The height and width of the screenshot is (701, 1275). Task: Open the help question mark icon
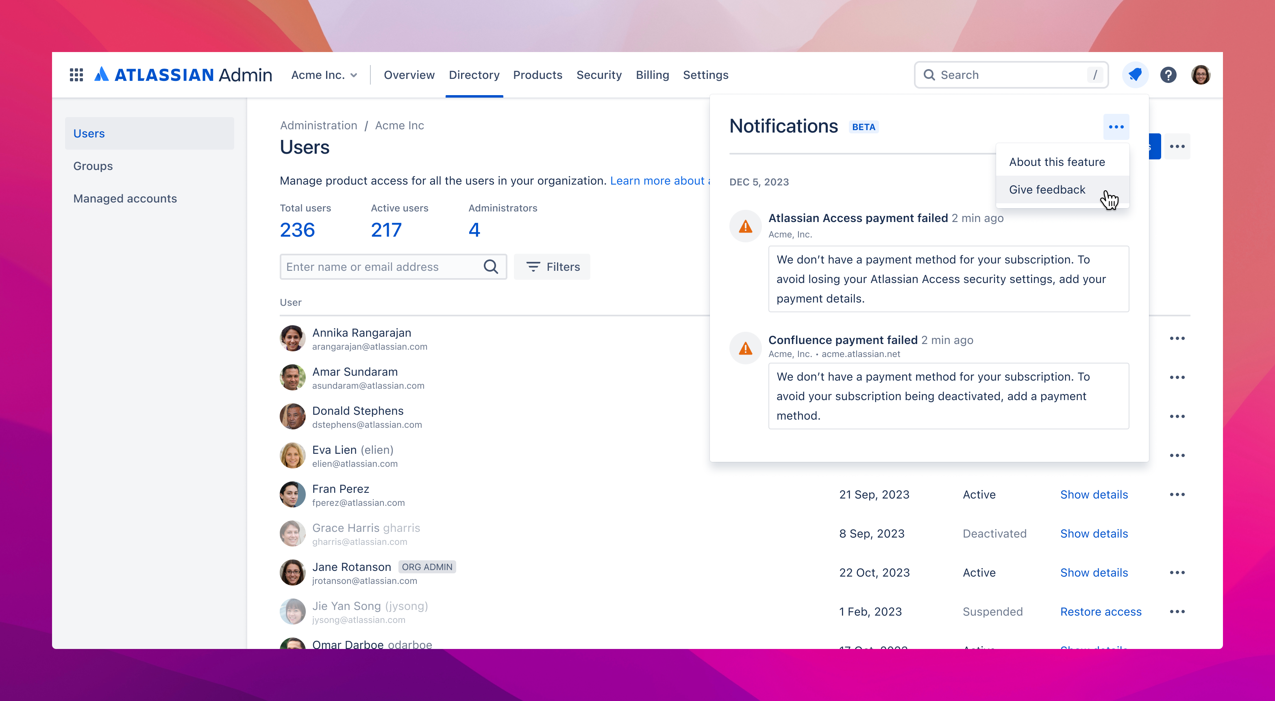(x=1168, y=75)
